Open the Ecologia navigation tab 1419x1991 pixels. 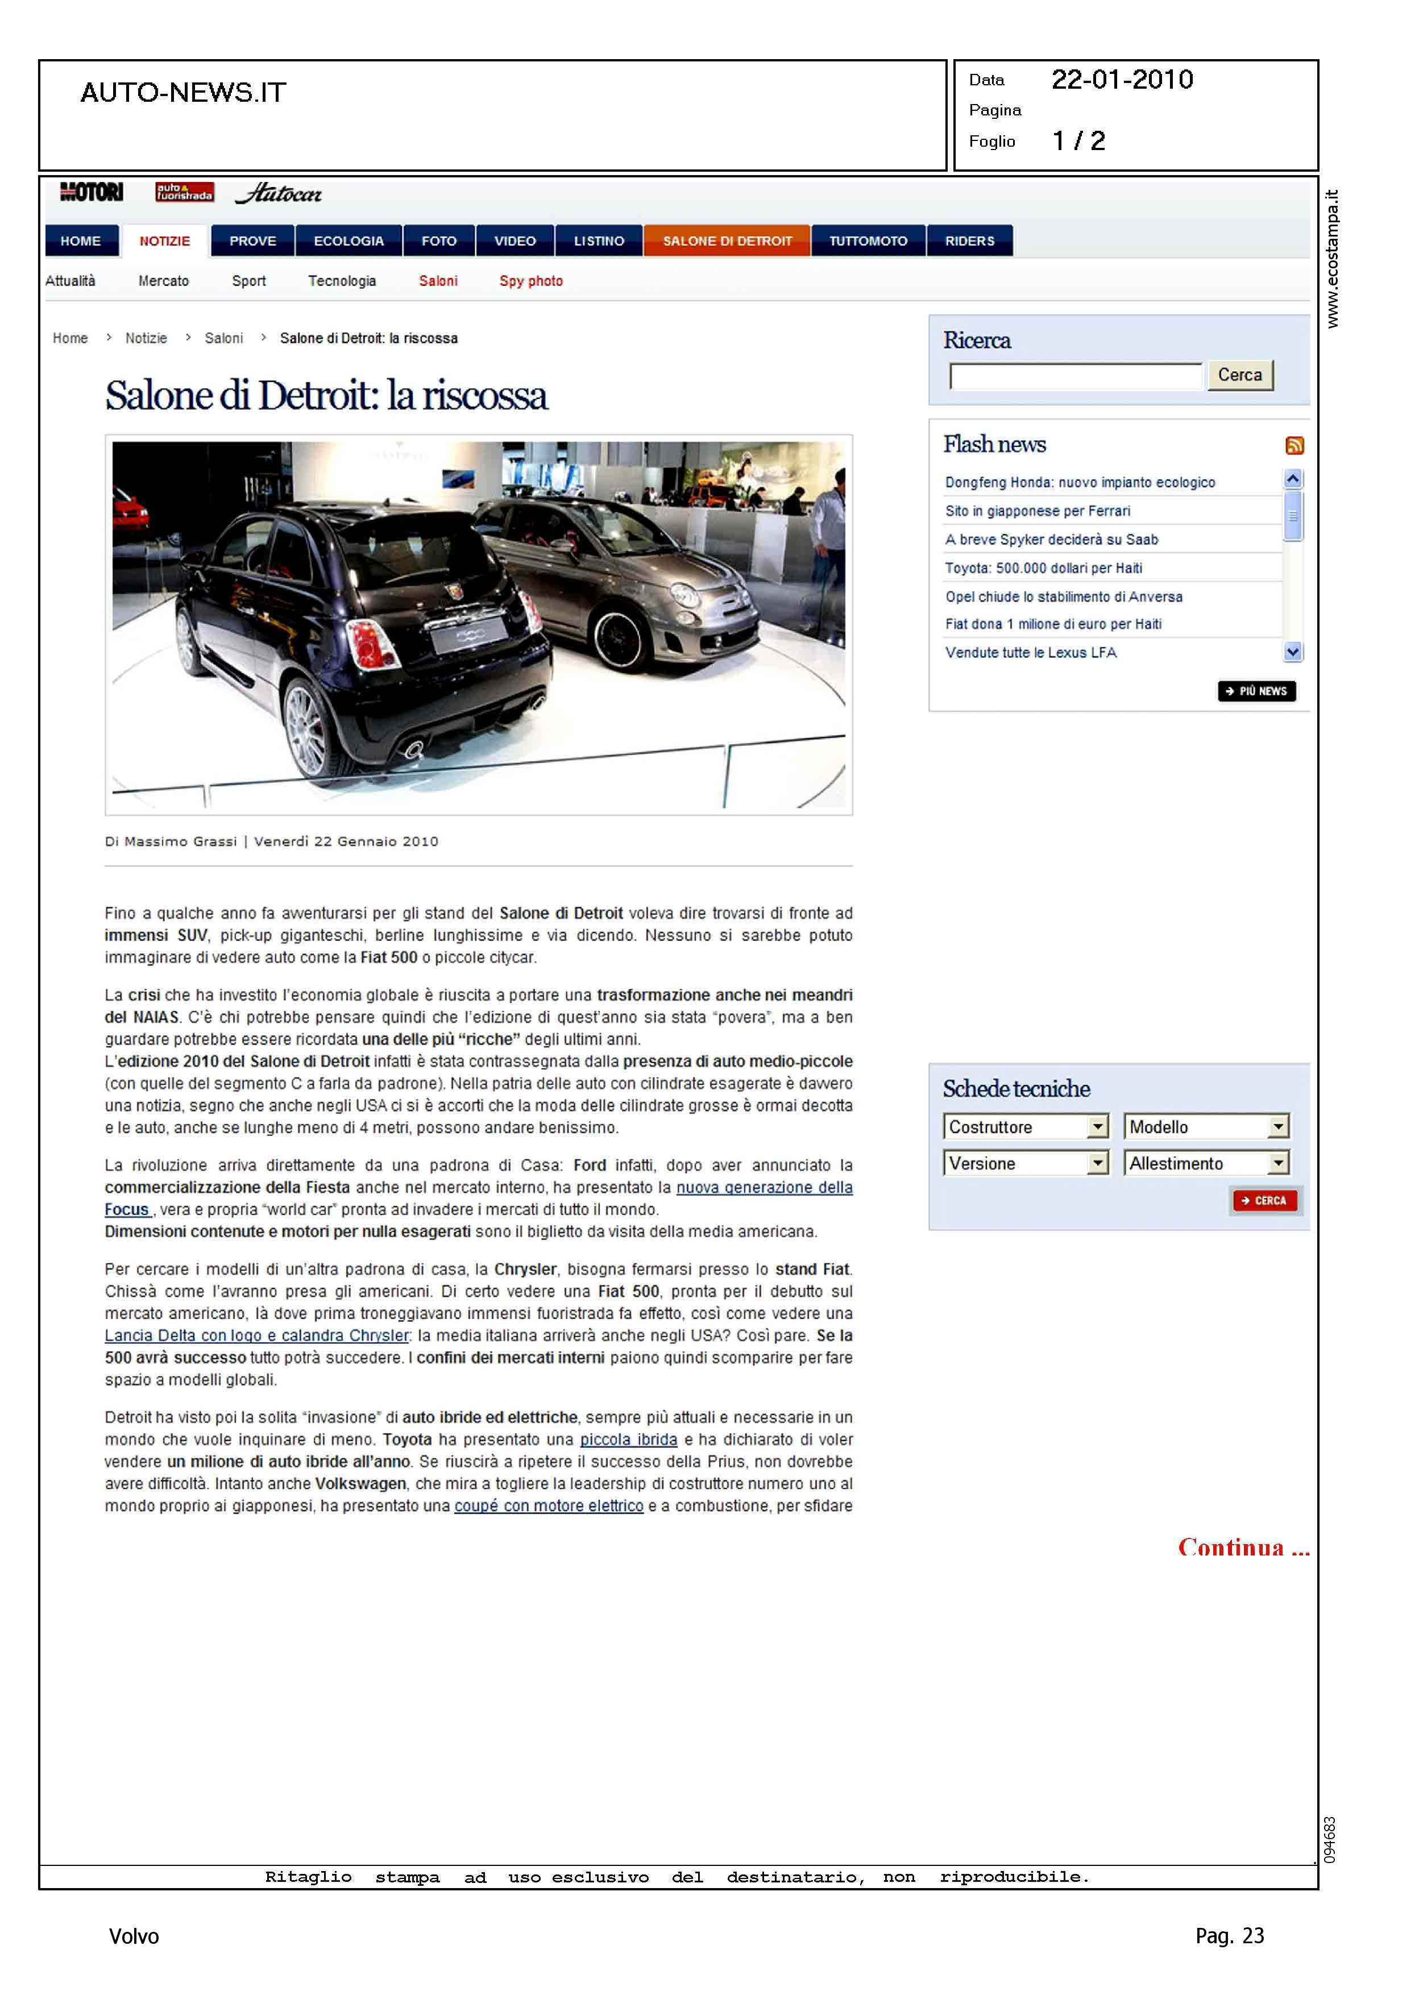click(x=348, y=241)
